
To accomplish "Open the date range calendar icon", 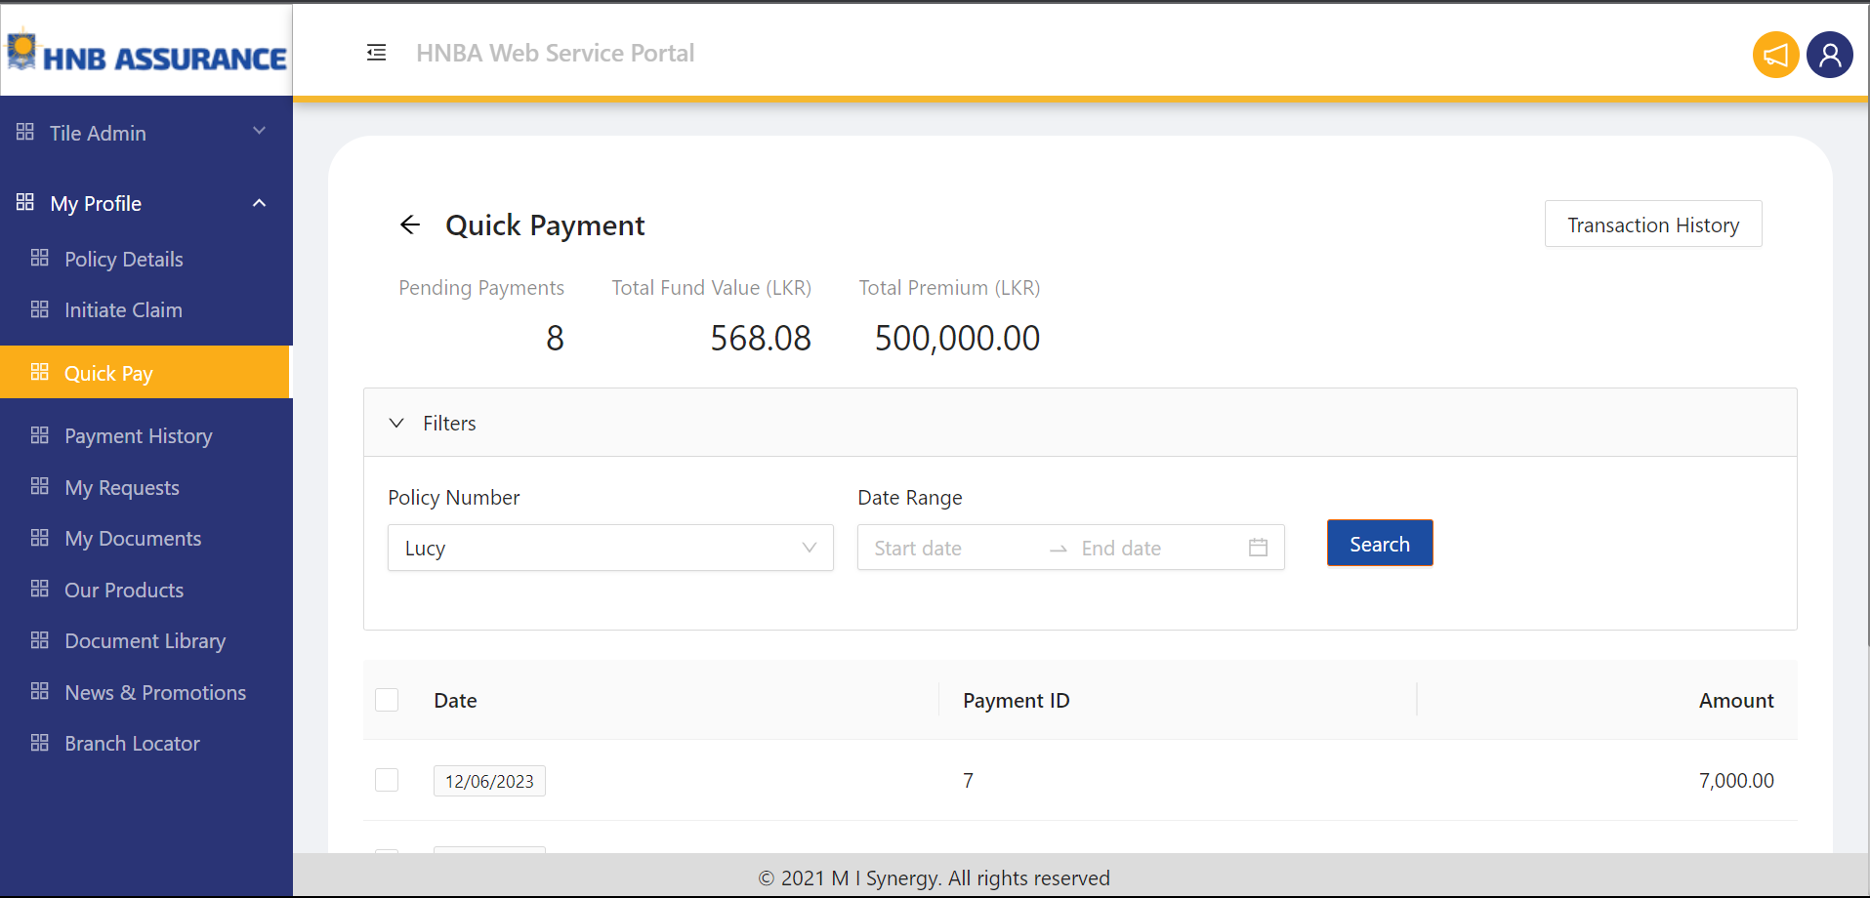I will coord(1258,548).
